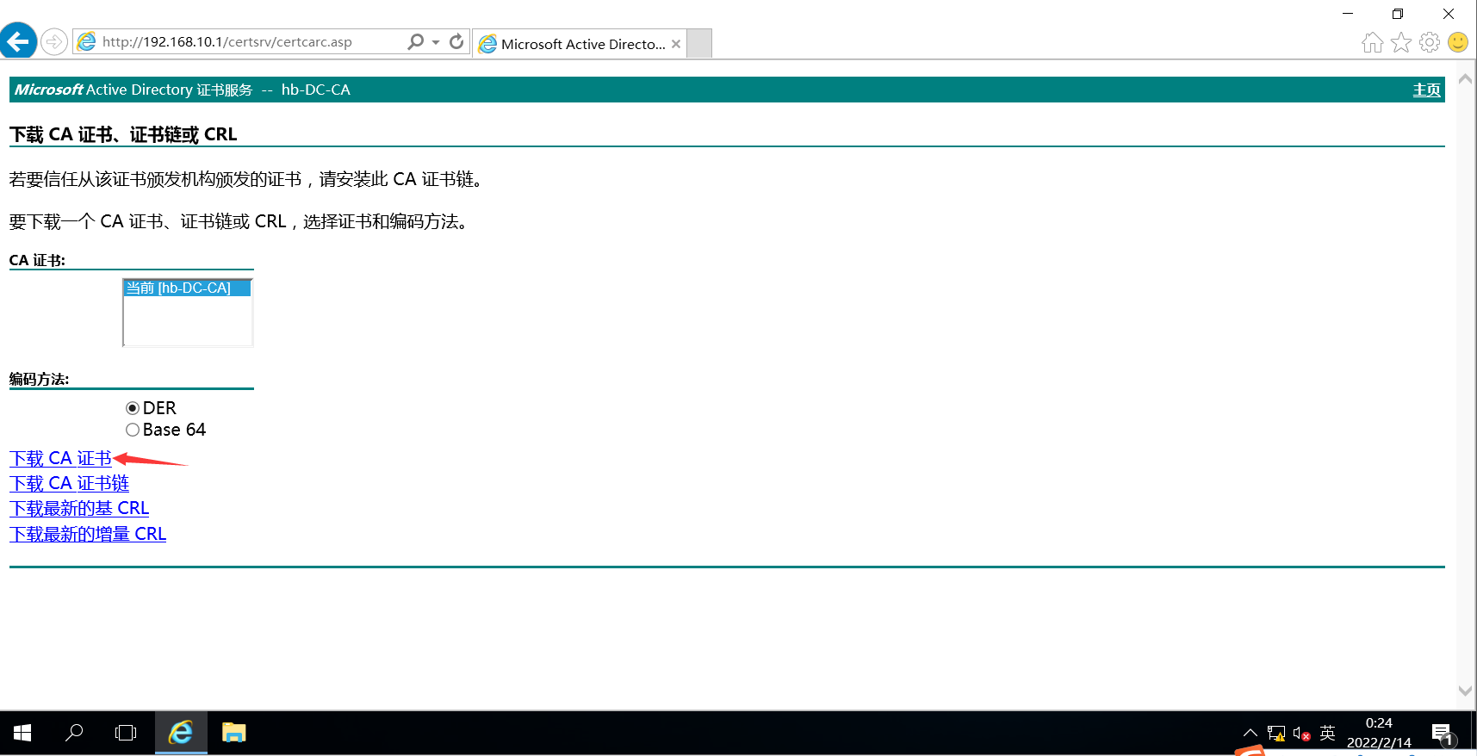
Task: Open taskbar search
Action: click(74, 733)
